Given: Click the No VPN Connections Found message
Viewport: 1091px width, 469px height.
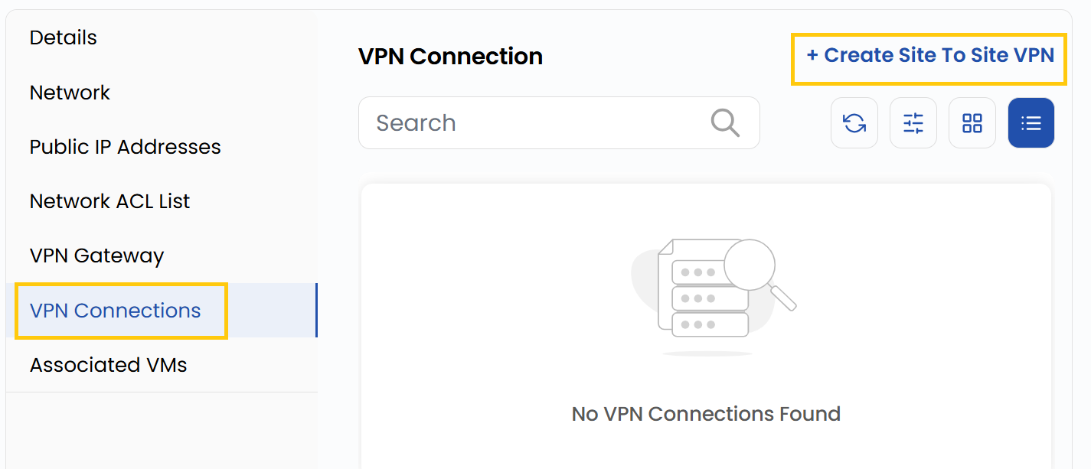Looking at the screenshot, I should pyautogui.click(x=706, y=414).
